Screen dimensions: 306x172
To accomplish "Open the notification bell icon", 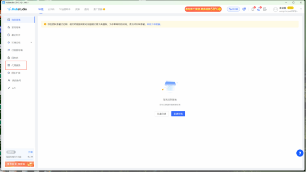I will pos(253,9).
